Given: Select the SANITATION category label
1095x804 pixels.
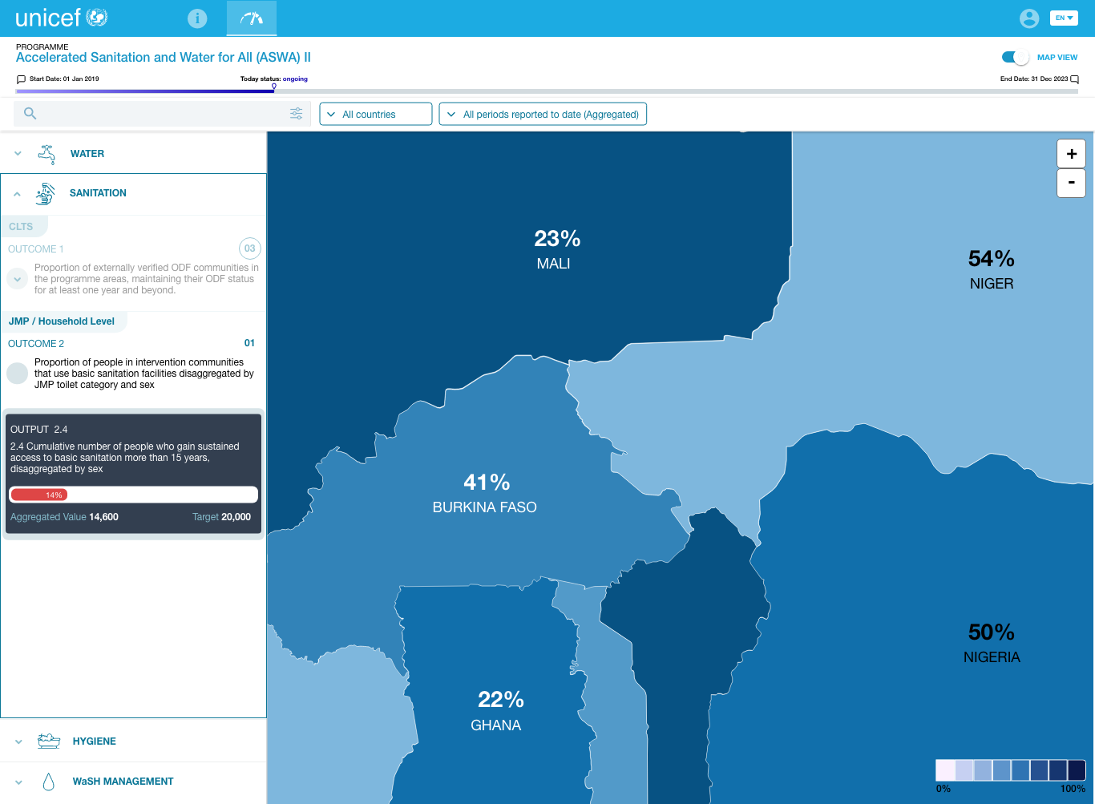Looking at the screenshot, I should [98, 193].
